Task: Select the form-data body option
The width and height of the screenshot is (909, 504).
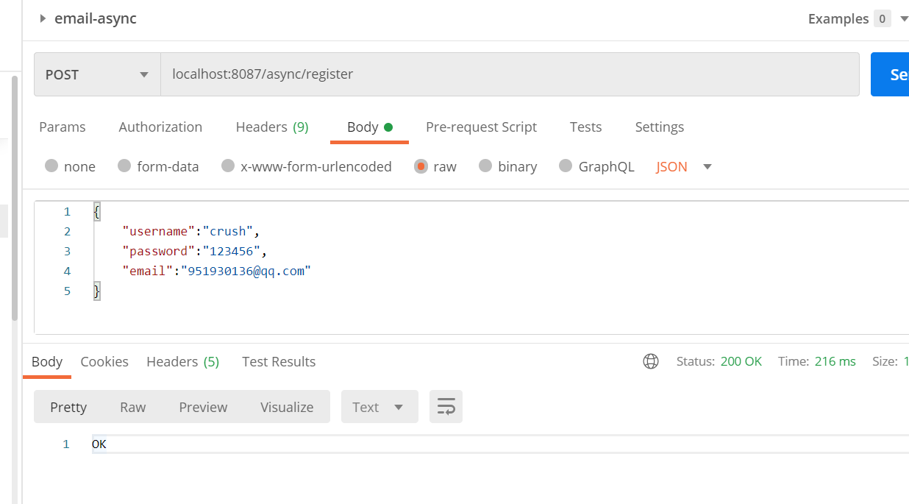Action: click(158, 166)
